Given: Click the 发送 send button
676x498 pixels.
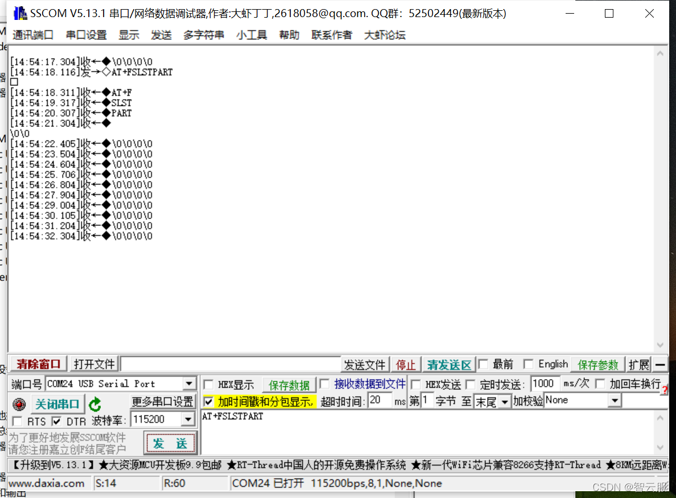Looking at the screenshot, I should (x=170, y=443).
